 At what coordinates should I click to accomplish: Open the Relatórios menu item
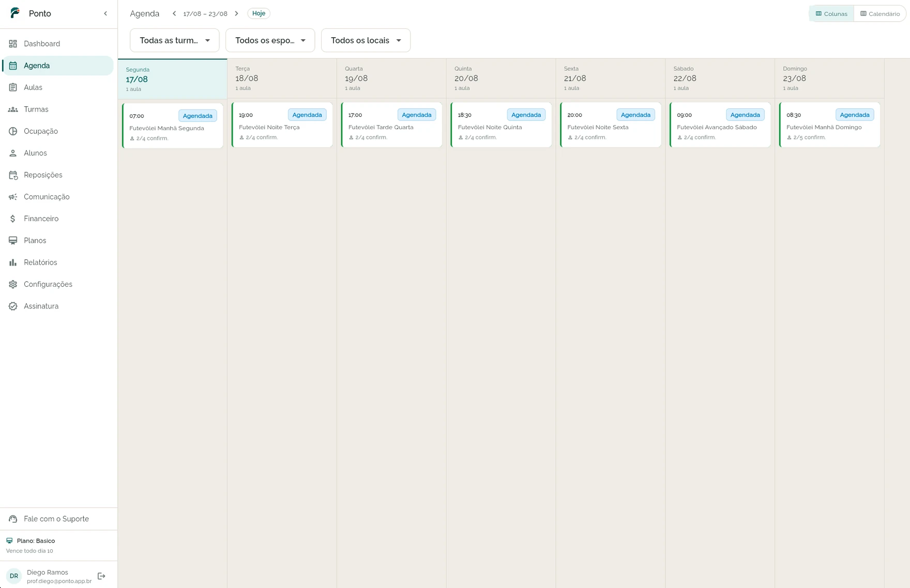click(58, 262)
